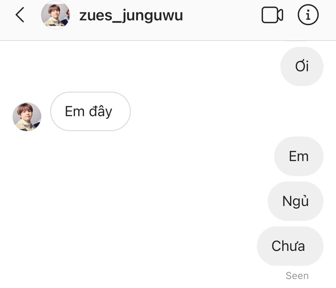Select the "Ơi" sent message bubble
Viewport: 336px width, 288px height.
tap(302, 66)
